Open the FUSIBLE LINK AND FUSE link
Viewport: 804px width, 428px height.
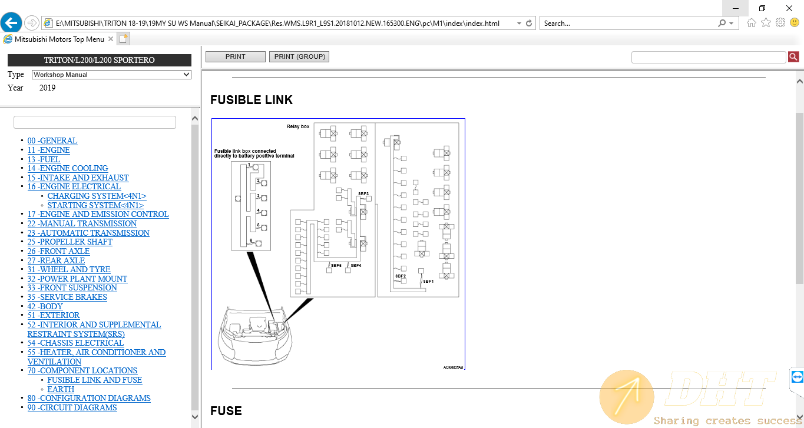tap(95, 380)
